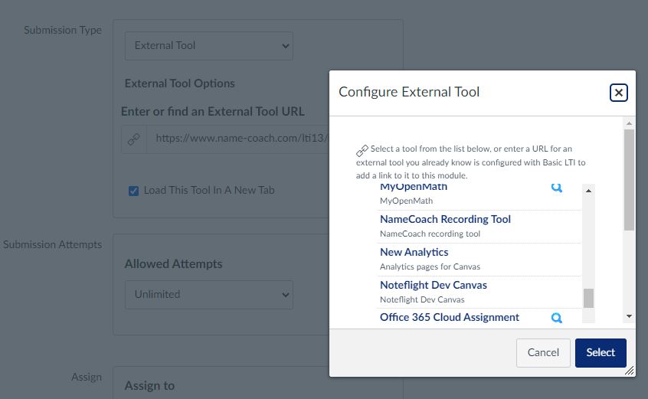This screenshot has width=648, height=399.
Task: Select NameCoach Recording Tool from list
Action: tap(445, 219)
